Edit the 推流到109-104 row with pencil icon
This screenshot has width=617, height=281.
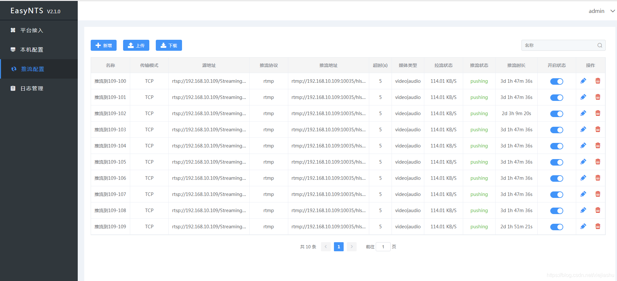[583, 146]
